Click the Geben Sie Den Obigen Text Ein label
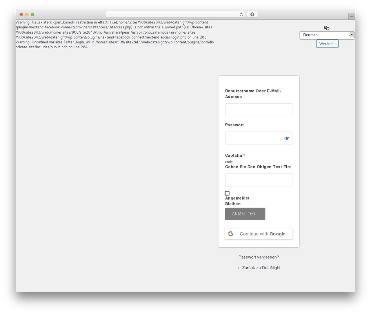 [258, 167]
